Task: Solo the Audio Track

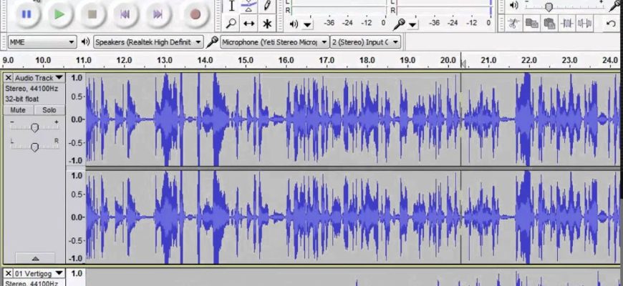Action: [49, 110]
